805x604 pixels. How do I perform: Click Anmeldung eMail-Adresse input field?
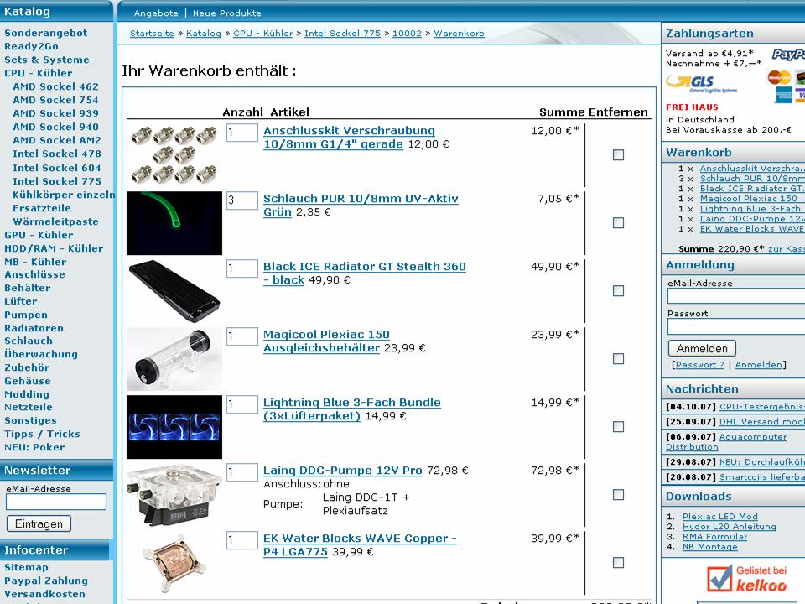click(x=736, y=296)
